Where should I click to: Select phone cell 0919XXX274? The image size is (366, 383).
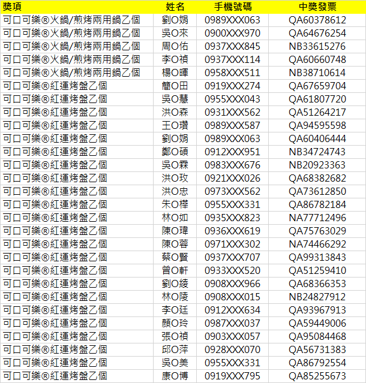click(232, 86)
